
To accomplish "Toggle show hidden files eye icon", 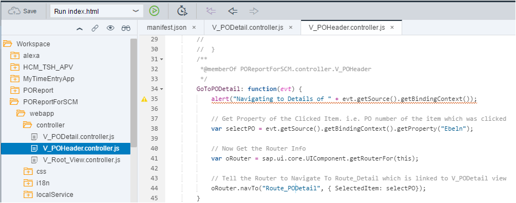I will click(x=110, y=29).
